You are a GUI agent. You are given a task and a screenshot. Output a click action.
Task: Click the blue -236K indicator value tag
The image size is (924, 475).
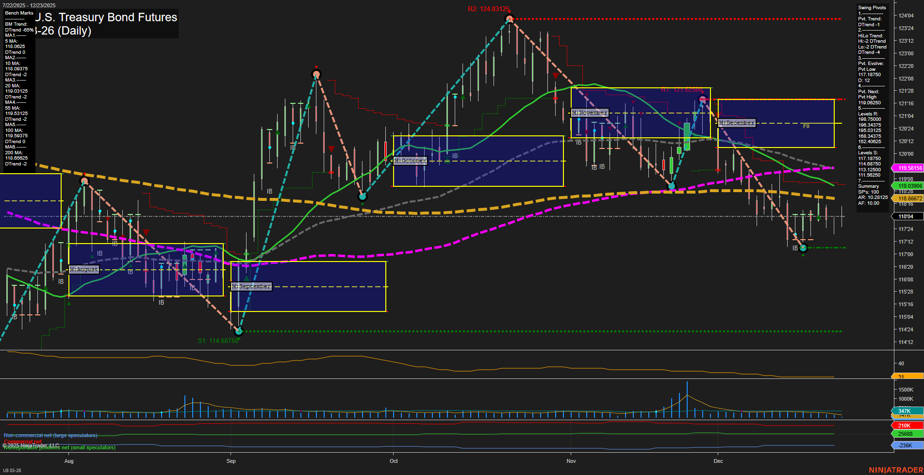[x=907, y=445]
